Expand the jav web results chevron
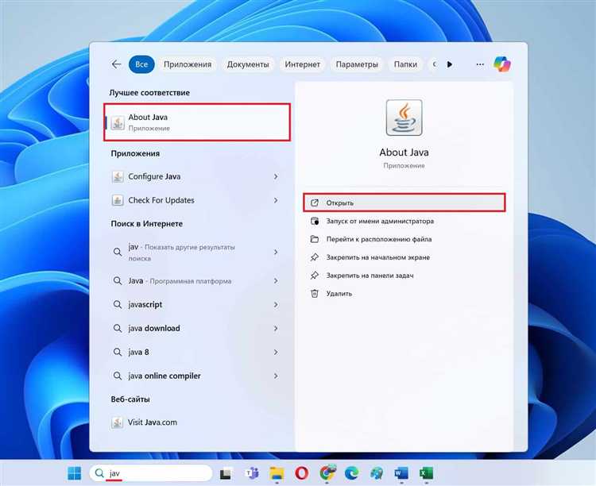 (276, 252)
